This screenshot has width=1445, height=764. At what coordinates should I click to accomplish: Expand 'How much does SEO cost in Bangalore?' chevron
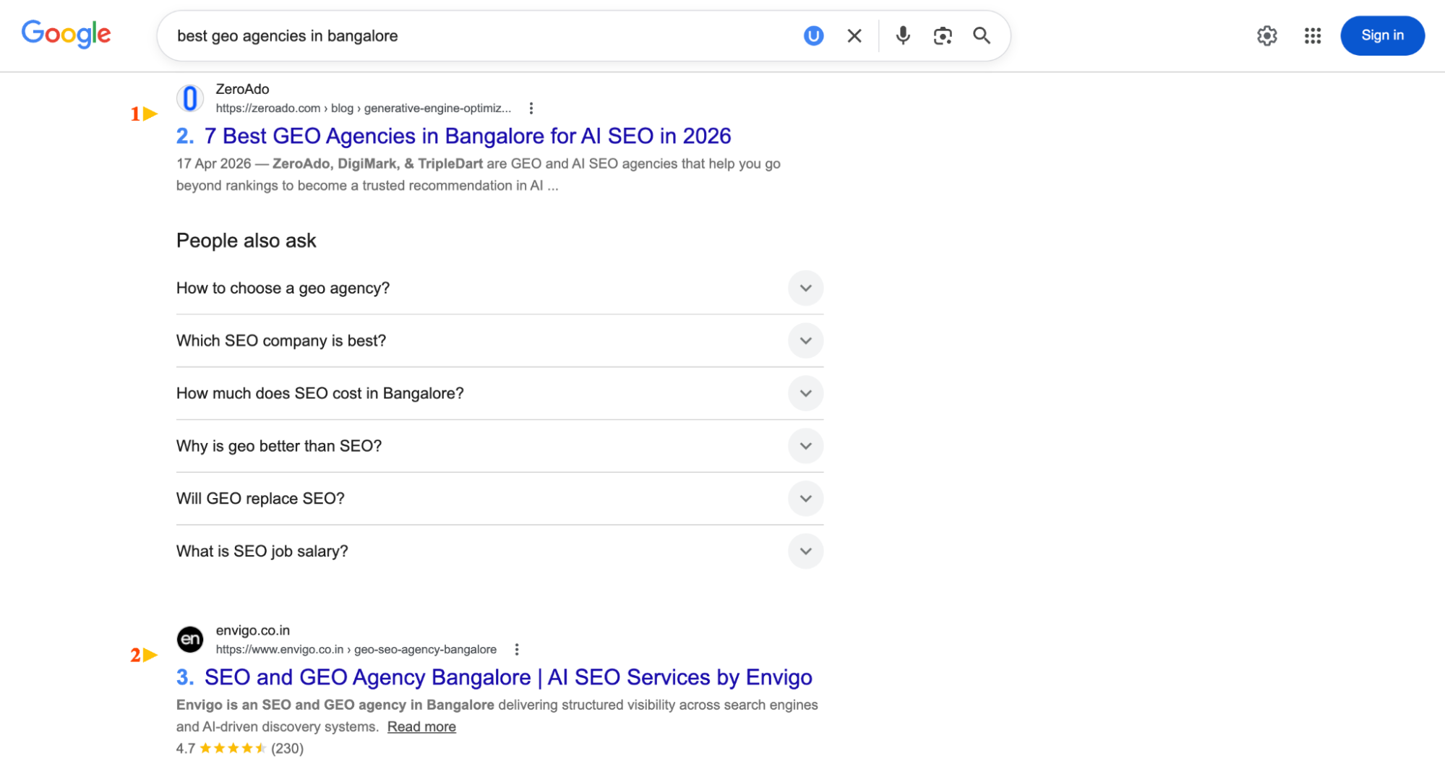[x=805, y=394]
